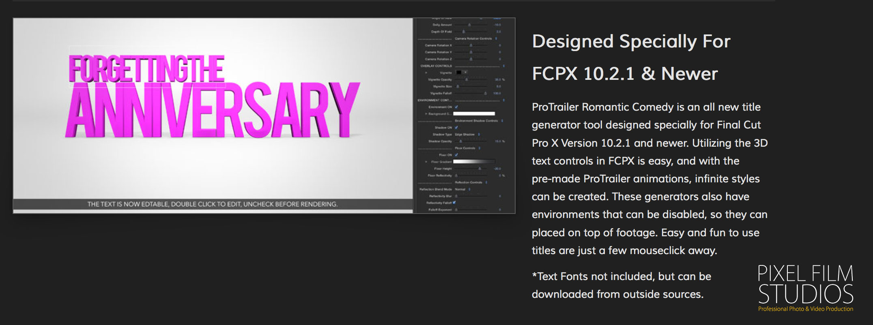The width and height of the screenshot is (873, 325).
Task: Open the Floor Controls popup arrows
Action: 480,148
